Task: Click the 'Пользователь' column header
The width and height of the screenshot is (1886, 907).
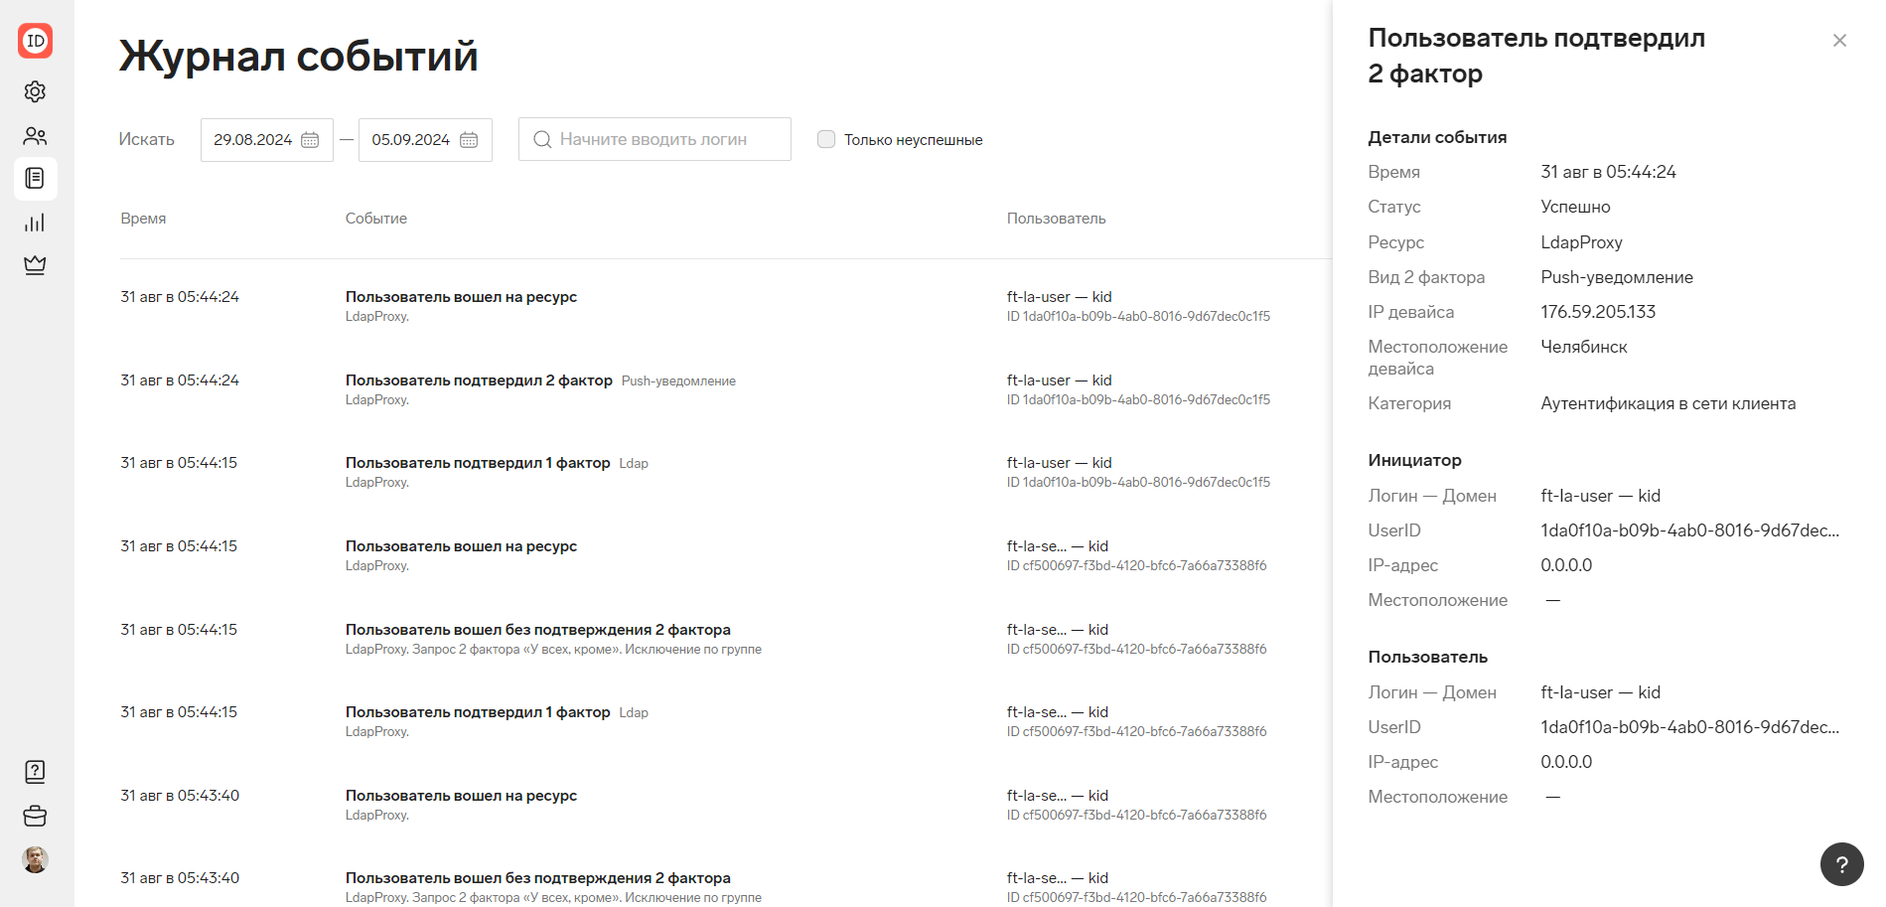Action: coord(1056,219)
